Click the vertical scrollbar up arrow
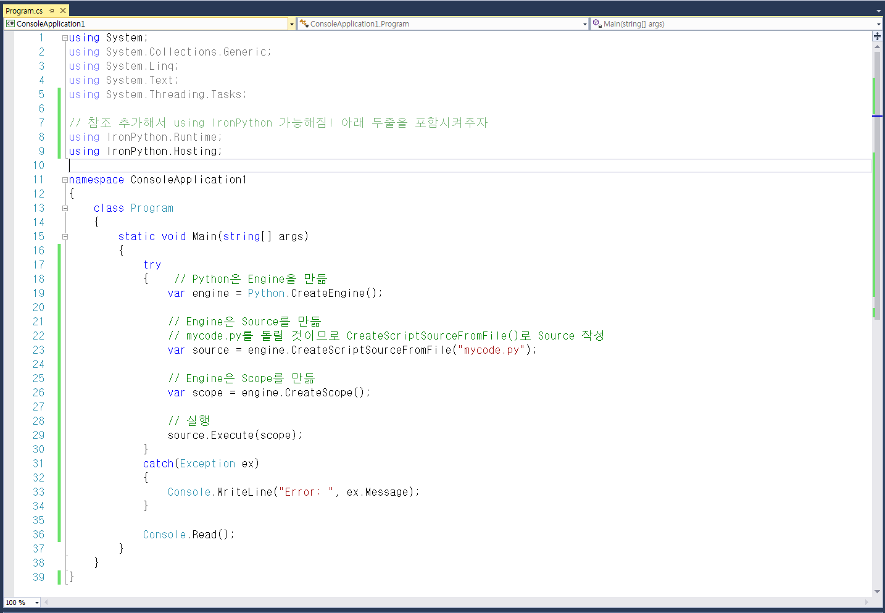885x613 pixels. 877,46
